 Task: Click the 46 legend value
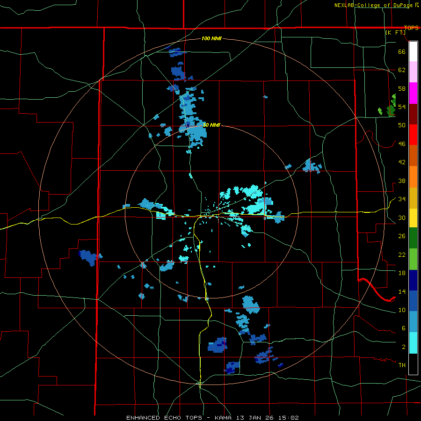[402, 144]
